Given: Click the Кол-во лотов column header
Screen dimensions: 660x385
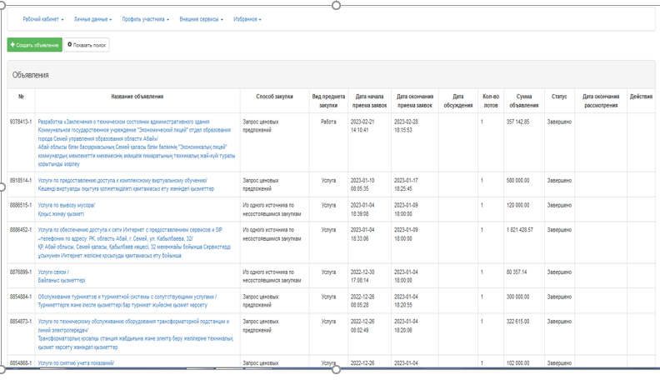Looking at the screenshot, I should [x=491, y=101].
